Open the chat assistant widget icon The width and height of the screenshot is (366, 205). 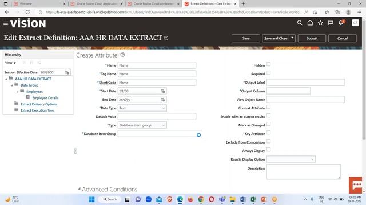point(356,185)
